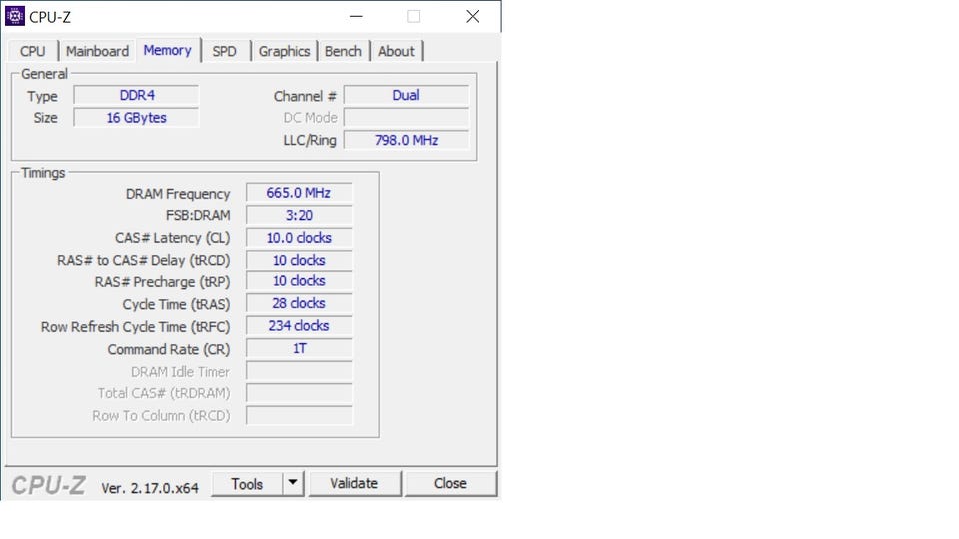Screen dimensions: 959x539
Task: Click the Channel # field showing Dual
Action: click(407, 96)
